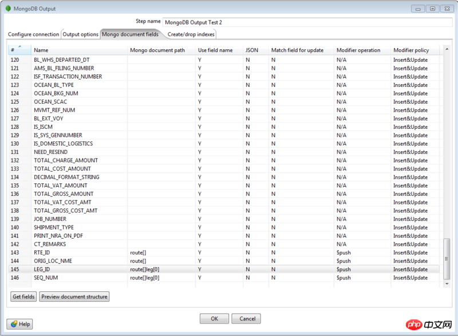Open the Create/drop indexes tab
Image resolution: width=458 pixels, height=336 pixels.
tap(191, 34)
